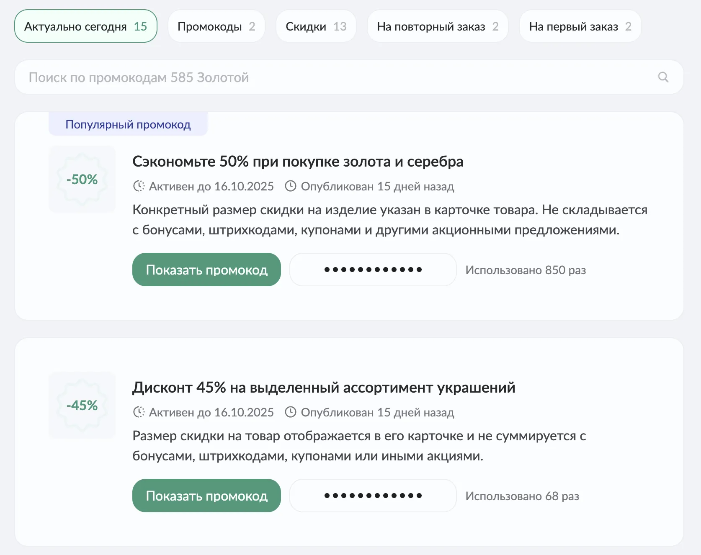
Task: Switch to the 'На первый заказ' tab
Action: (580, 26)
